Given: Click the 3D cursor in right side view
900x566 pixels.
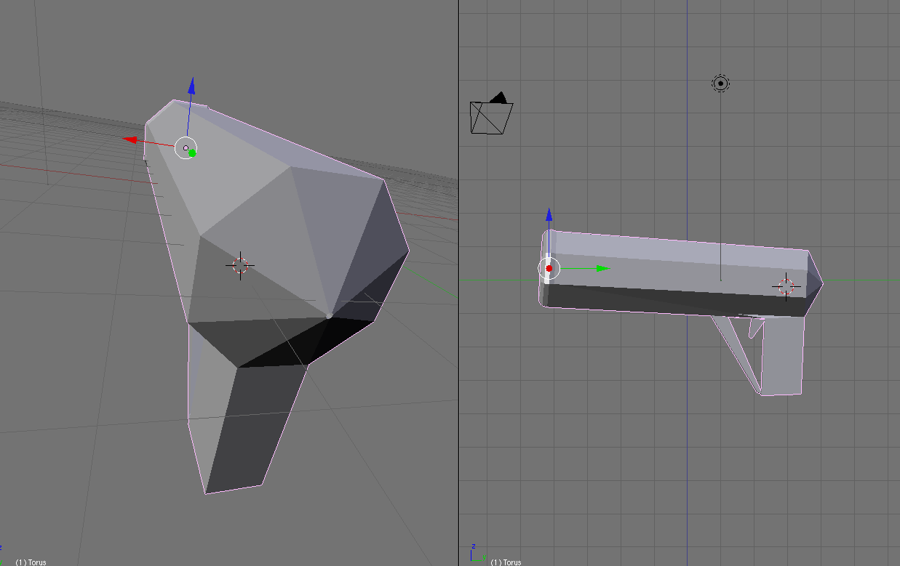Looking at the screenshot, I should tap(786, 287).
